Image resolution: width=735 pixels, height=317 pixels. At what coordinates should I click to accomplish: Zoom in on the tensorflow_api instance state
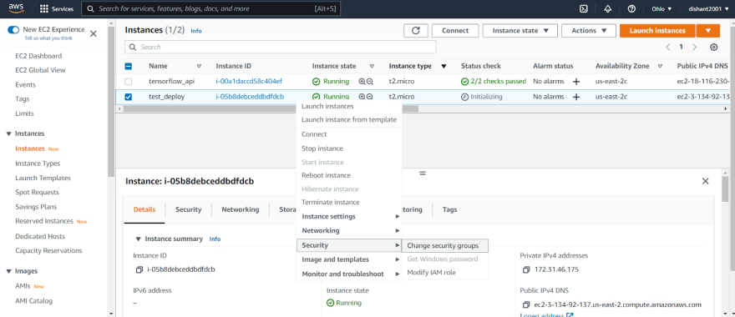click(x=362, y=82)
